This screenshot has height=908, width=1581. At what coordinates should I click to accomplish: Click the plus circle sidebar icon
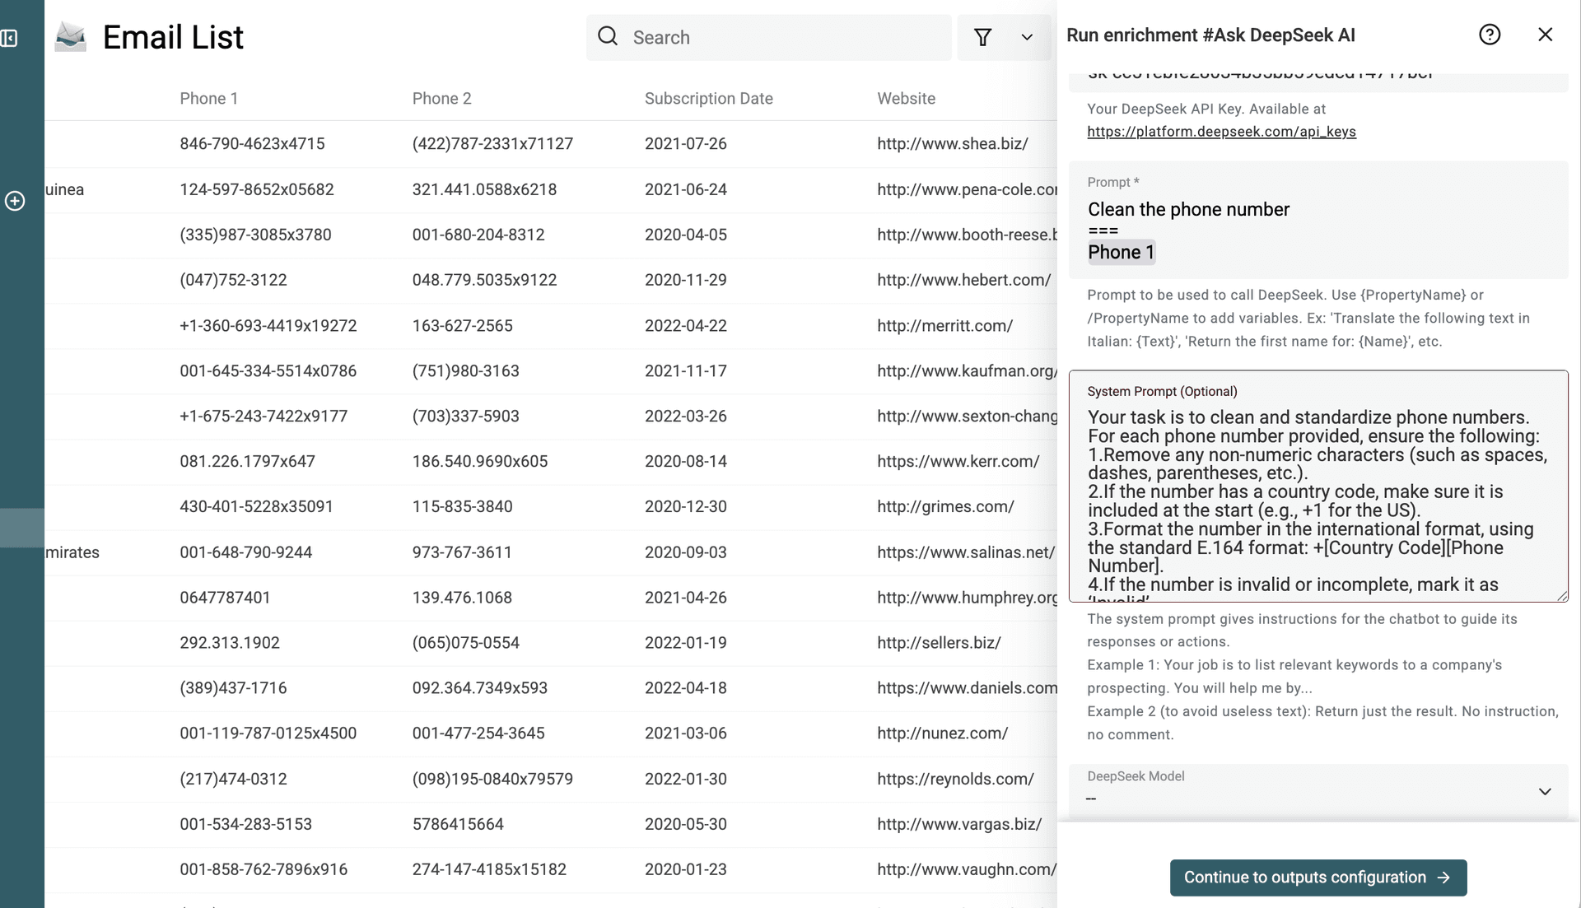click(x=15, y=201)
